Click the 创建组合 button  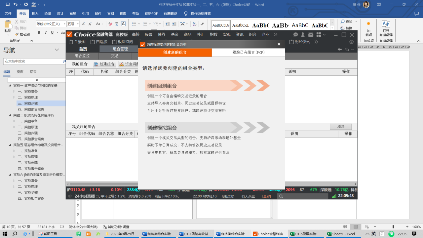coord(104,64)
